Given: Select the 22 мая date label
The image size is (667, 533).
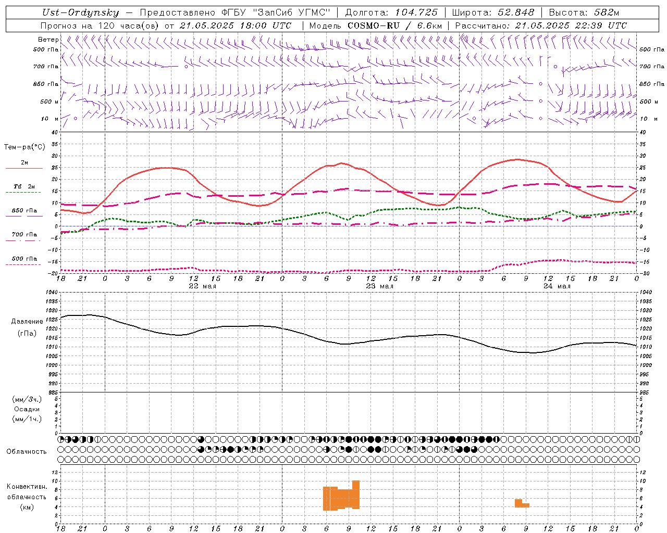Looking at the screenshot, I should click(x=203, y=286).
